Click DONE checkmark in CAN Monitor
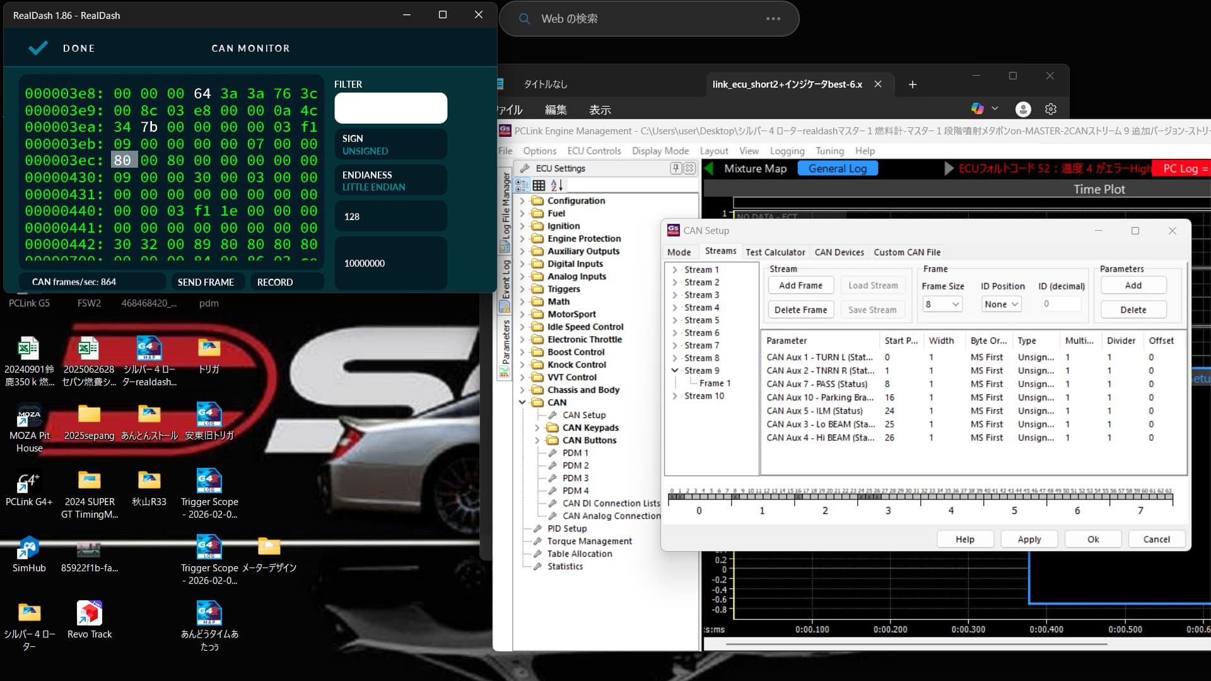The image size is (1211, 681). [38, 48]
